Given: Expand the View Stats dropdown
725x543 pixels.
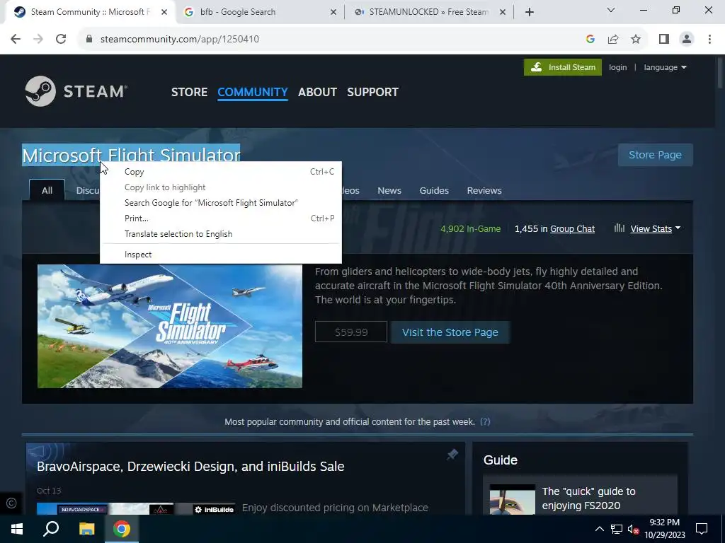Looking at the screenshot, I should coord(655,228).
